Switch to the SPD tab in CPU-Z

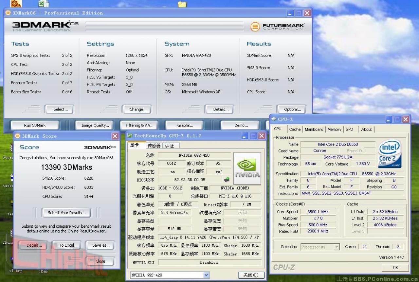coord(350,129)
